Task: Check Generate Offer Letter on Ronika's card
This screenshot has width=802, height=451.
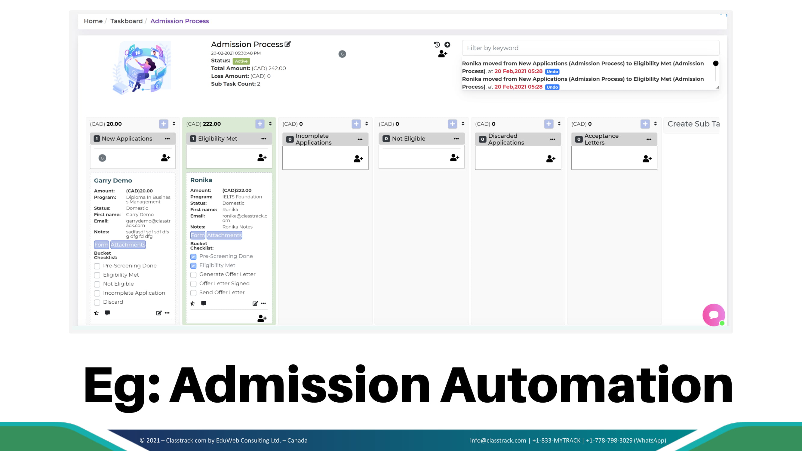Action: pyautogui.click(x=193, y=275)
